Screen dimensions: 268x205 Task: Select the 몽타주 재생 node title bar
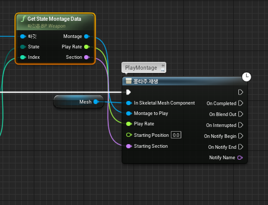tap(184, 81)
